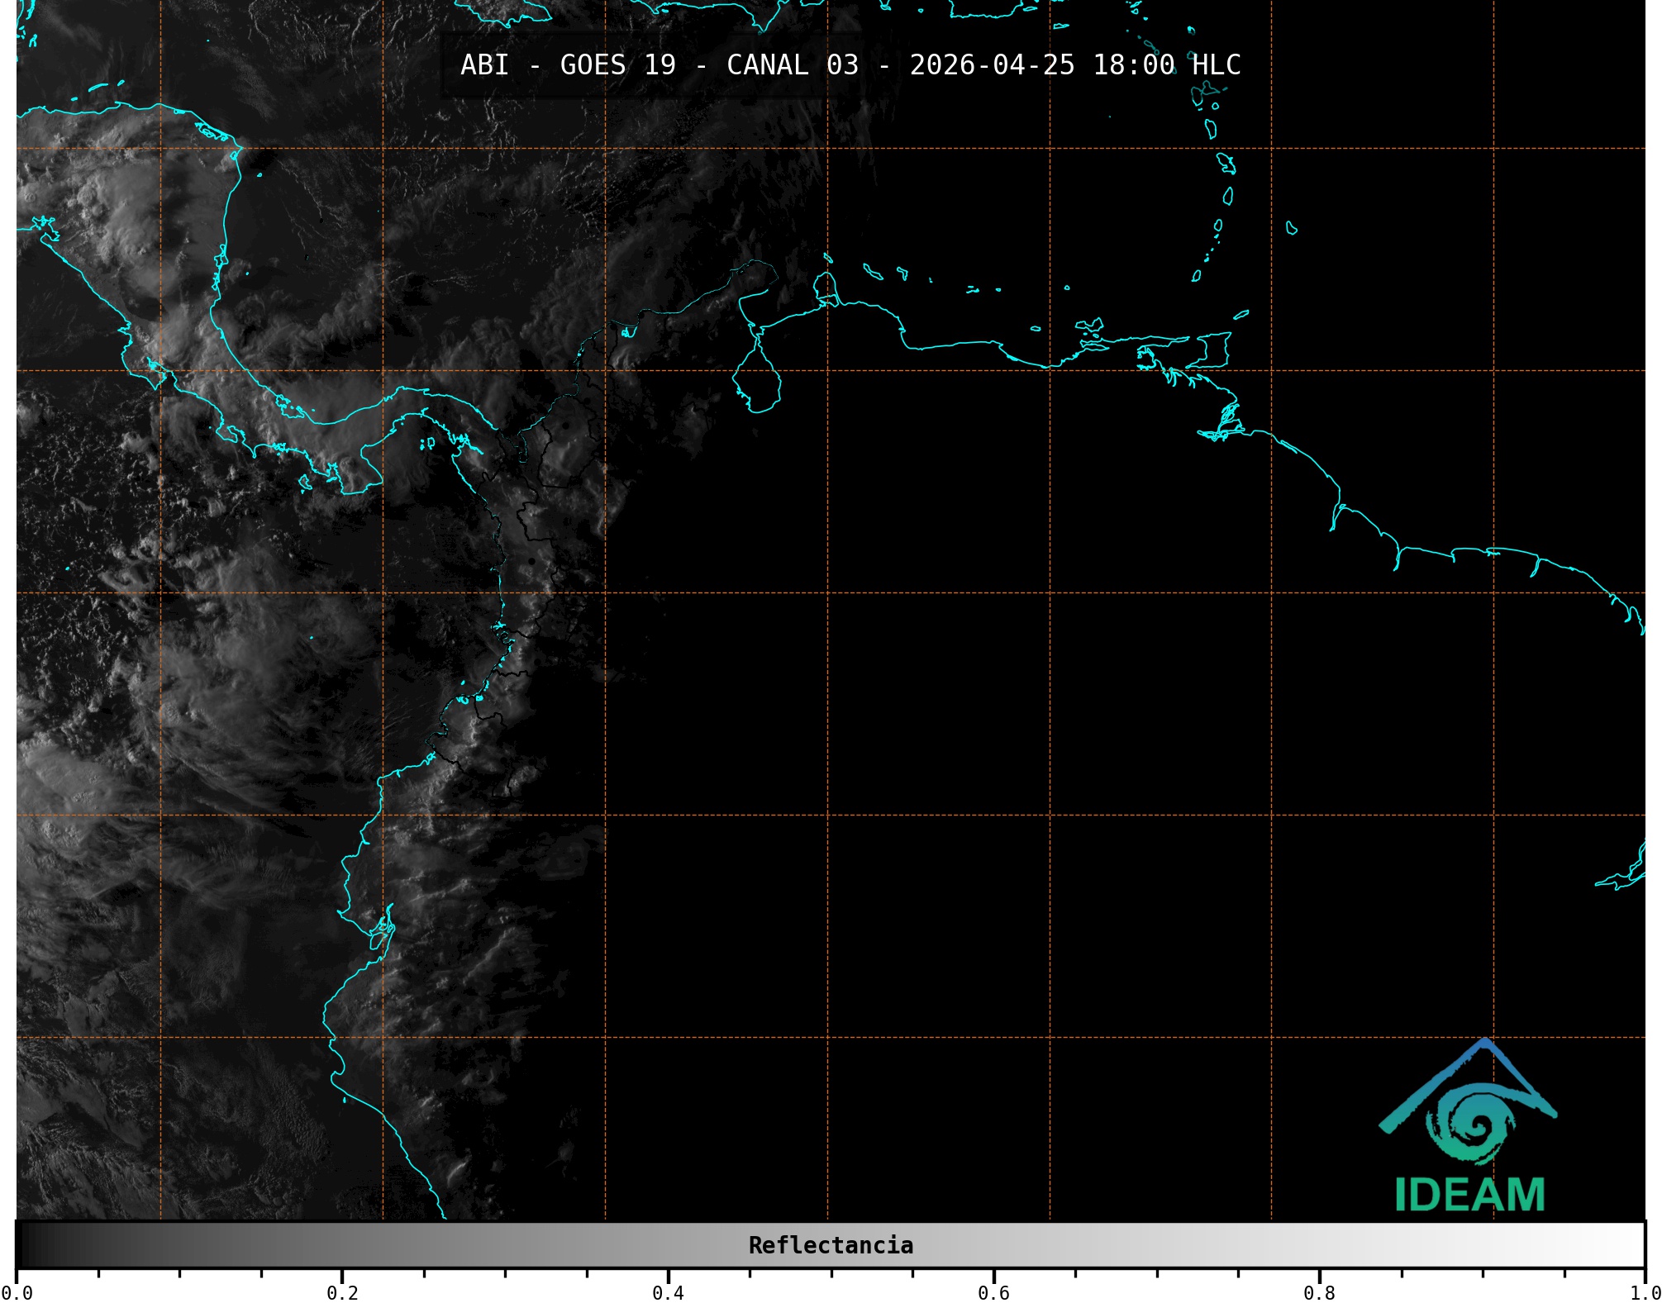Click the CANAL 03 text in title

[792, 65]
